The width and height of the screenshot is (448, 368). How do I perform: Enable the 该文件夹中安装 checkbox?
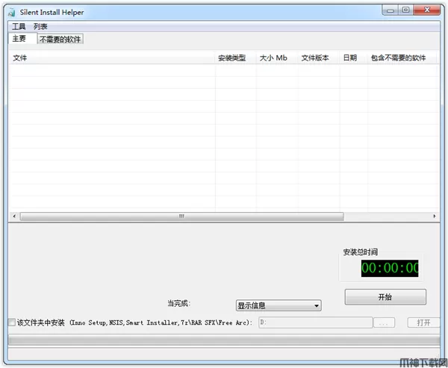point(12,322)
